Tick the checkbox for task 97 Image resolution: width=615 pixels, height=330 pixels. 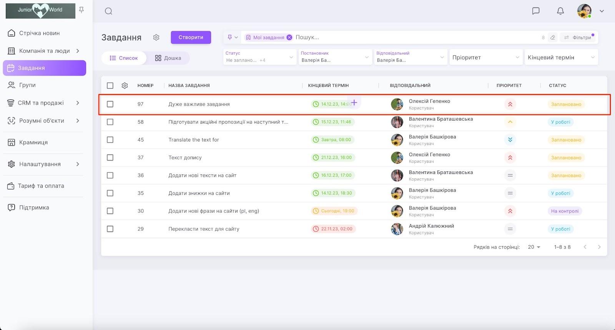pos(110,104)
